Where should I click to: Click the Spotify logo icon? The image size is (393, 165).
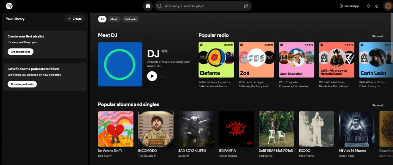[9, 6]
